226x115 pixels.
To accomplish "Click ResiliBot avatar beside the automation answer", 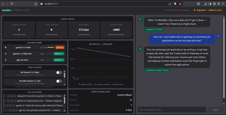I will (x=140, y=49).
